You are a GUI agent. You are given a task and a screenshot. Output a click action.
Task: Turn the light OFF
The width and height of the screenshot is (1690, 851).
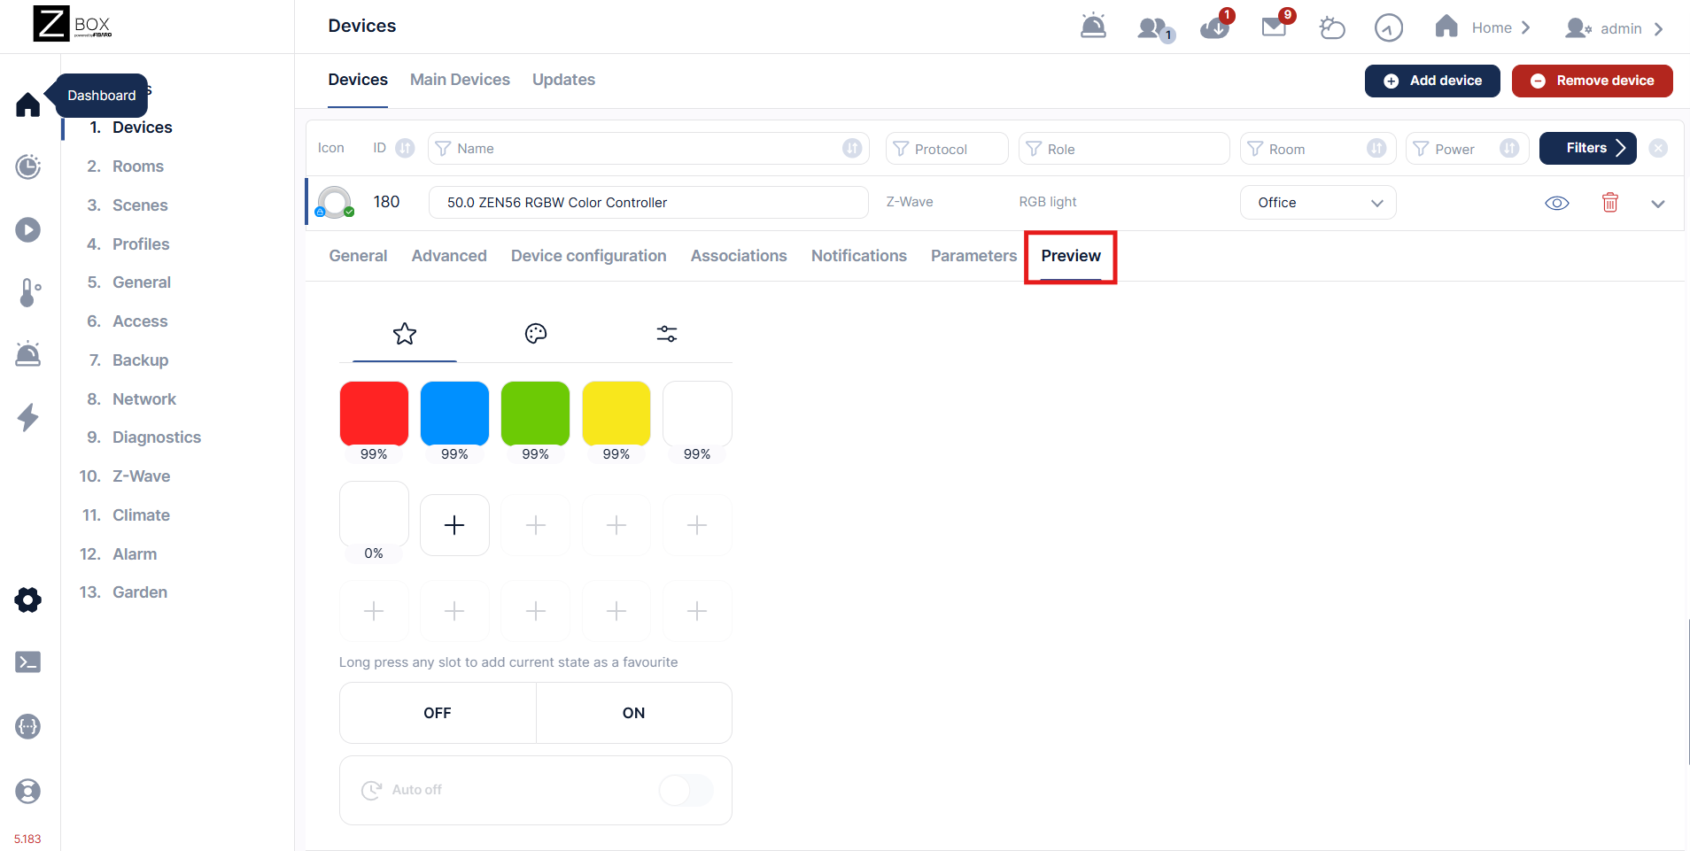[x=438, y=713]
